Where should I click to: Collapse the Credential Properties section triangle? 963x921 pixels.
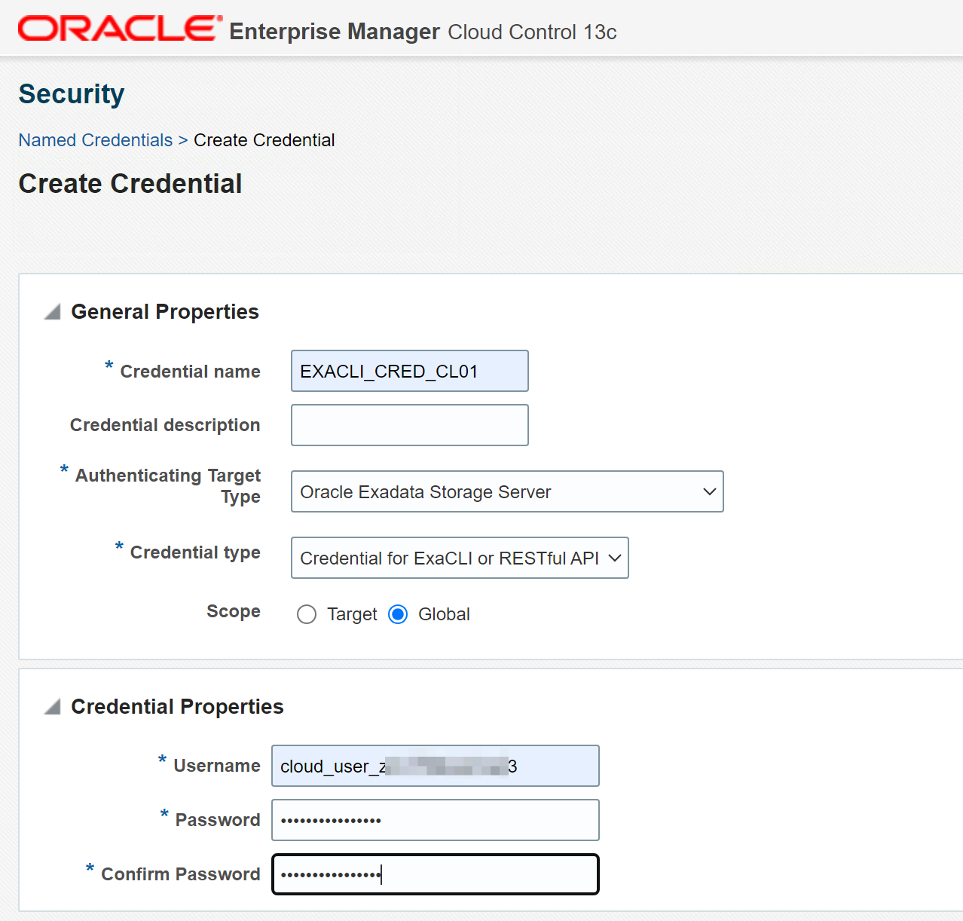[52, 707]
